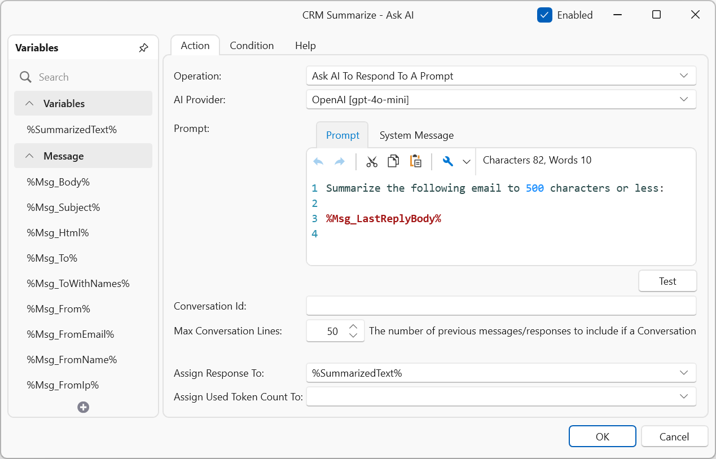The image size is (716, 459).
Task: Click the Test button
Action: pos(667,281)
